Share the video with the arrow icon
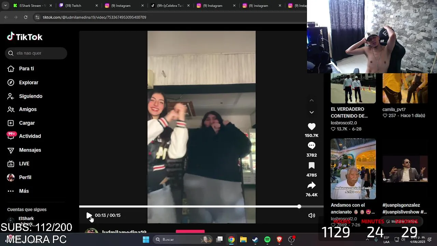 (312, 186)
